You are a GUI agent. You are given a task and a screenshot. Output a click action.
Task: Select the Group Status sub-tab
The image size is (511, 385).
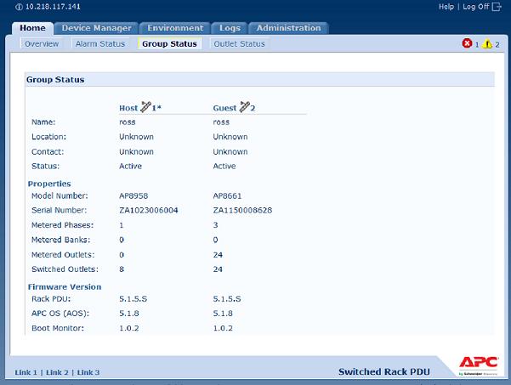point(169,43)
